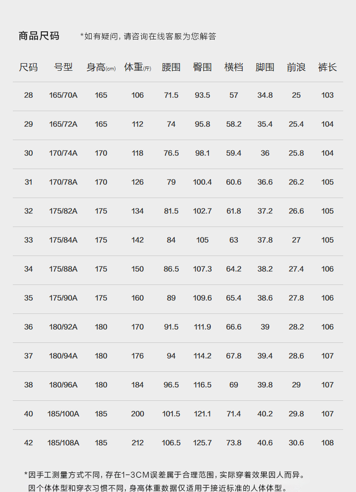Click the 腰围 column header
Screen dimensions: 356x492
171,67
